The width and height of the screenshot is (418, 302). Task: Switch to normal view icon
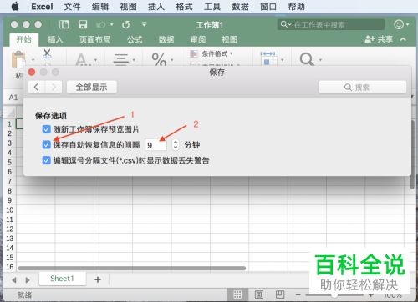(237, 294)
